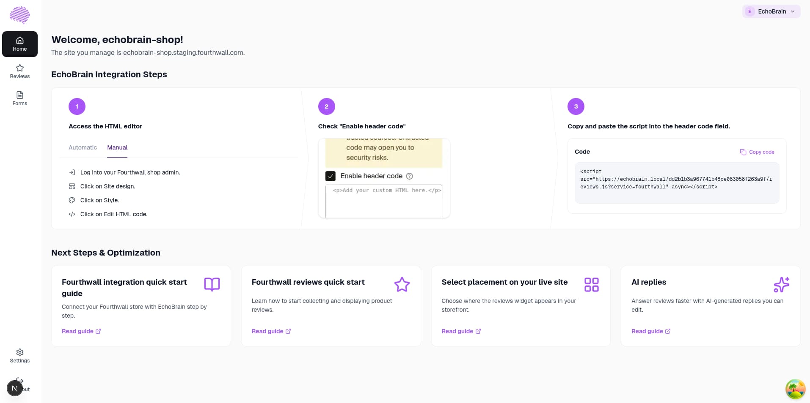Click the palette icon beside Click on Style
The height and width of the screenshot is (403, 810).
point(72,200)
